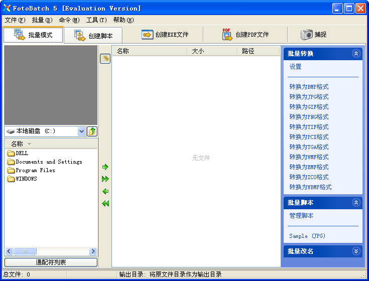Screen dimensions: 369x281
Task: Click the Program Files folder icon
Action: [x=11, y=170]
